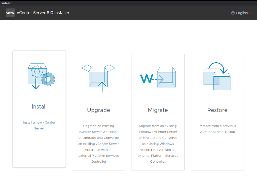
Task: Expand the chevron next to English
Action: point(249,13)
